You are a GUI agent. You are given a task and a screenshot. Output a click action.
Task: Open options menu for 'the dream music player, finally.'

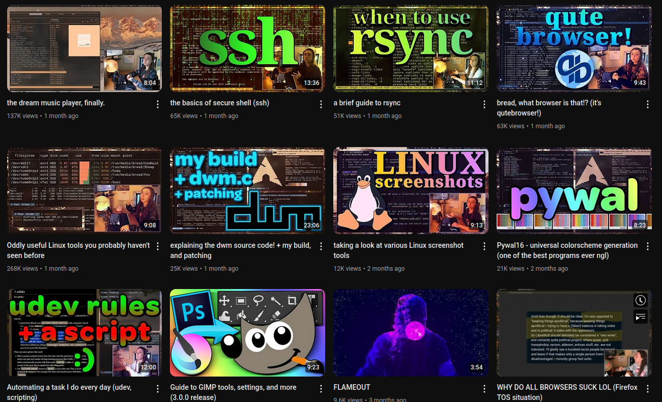pos(158,104)
